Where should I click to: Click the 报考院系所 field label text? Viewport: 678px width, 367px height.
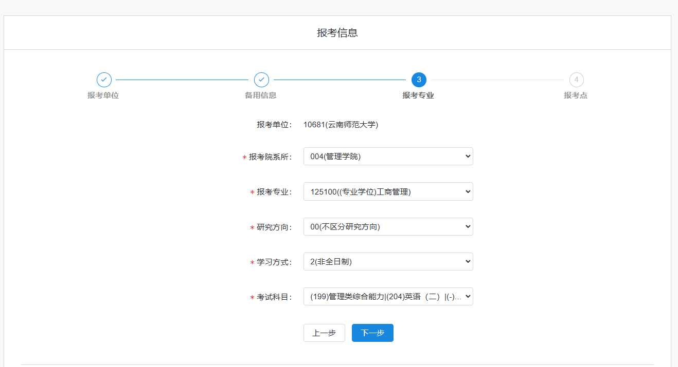[x=270, y=157]
